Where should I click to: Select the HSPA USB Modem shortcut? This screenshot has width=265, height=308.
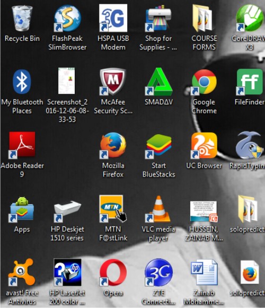113,18
